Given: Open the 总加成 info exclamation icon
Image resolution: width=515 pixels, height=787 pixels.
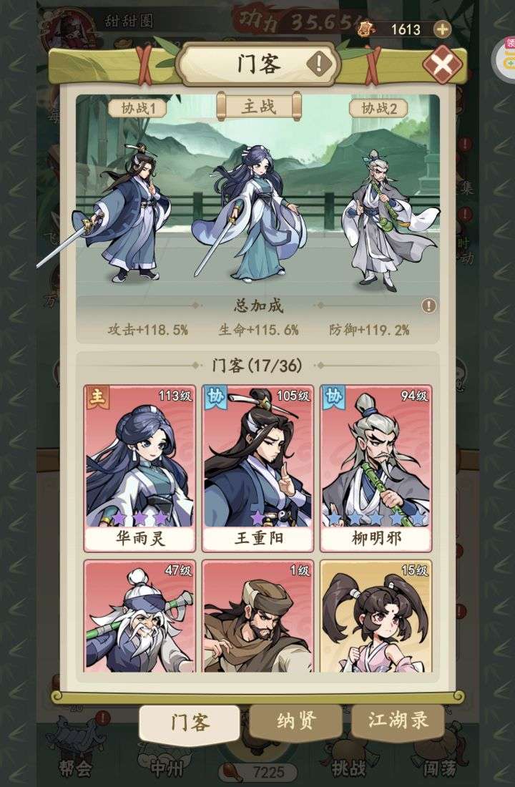Looking at the screenshot, I should [x=428, y=305].
